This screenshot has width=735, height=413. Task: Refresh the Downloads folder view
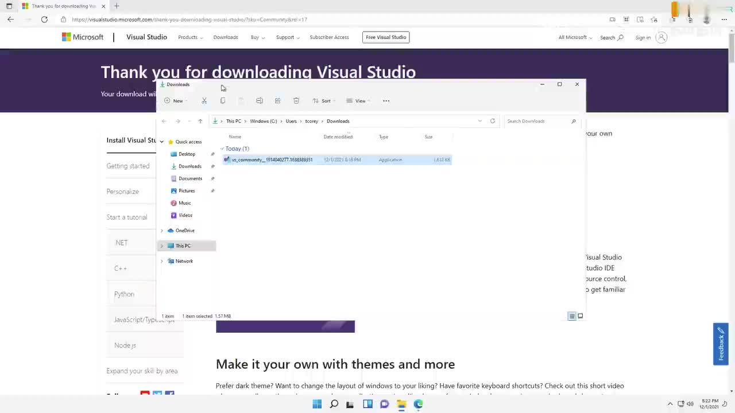[x=493, y=121]
